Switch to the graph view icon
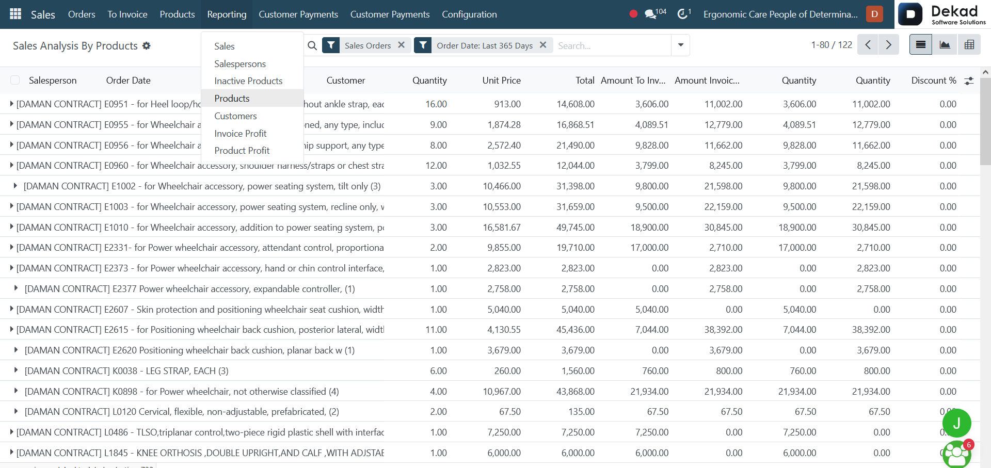The width and height of the screenshot is (991, 468). pos(945,45)
